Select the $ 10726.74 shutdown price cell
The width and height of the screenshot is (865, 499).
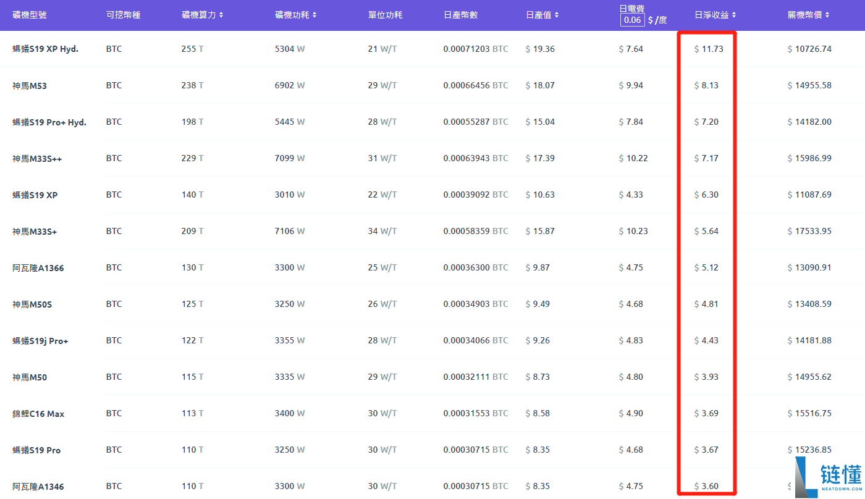pyautogui.click(x=809, y=49)
